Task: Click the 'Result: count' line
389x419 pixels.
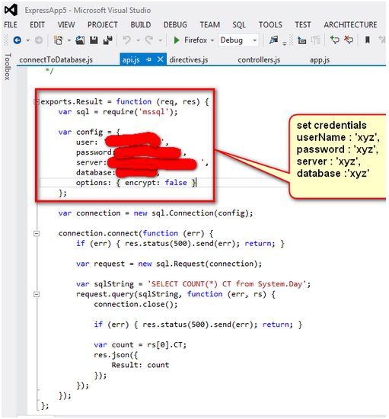Action: pos(140,365)
